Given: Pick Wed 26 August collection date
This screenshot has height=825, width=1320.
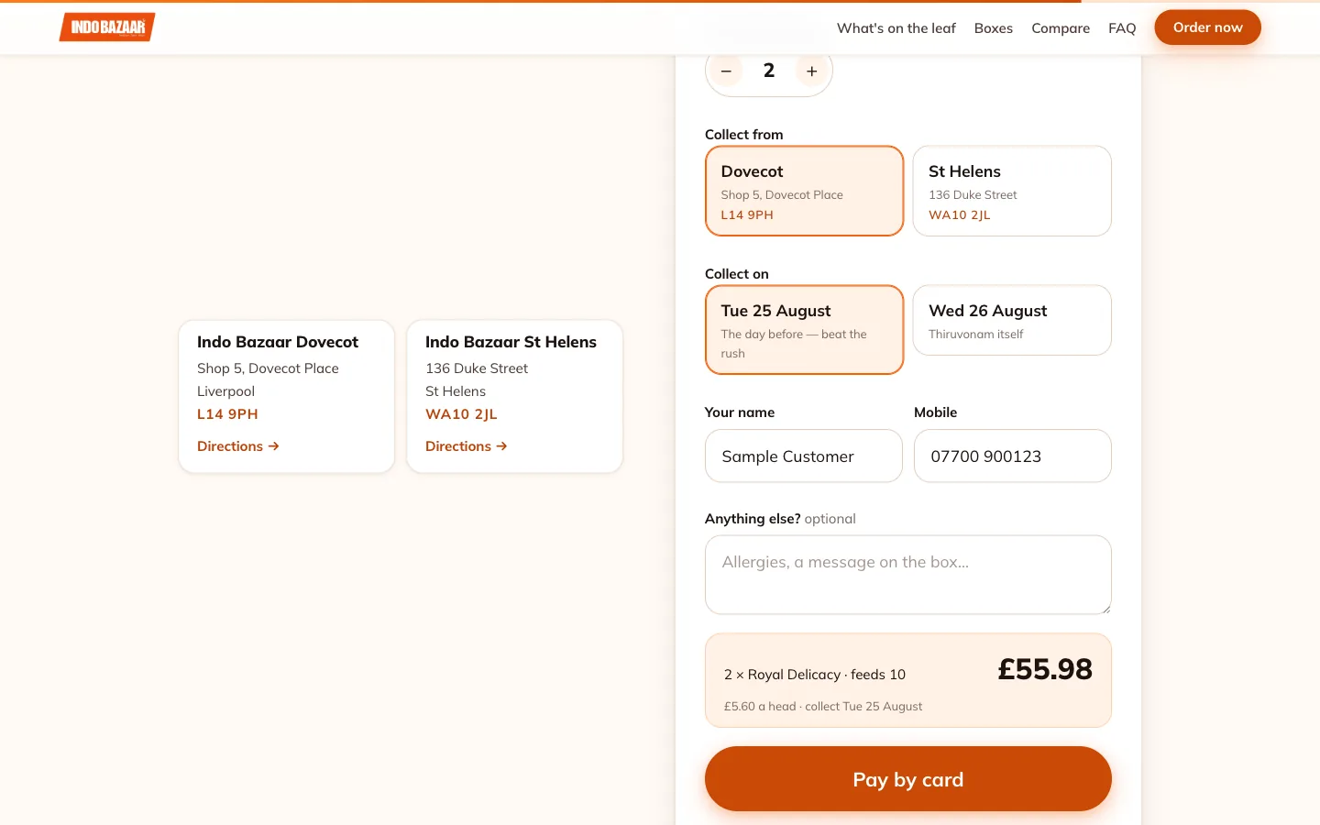Looking at the screenshot, I should 1012,320.
